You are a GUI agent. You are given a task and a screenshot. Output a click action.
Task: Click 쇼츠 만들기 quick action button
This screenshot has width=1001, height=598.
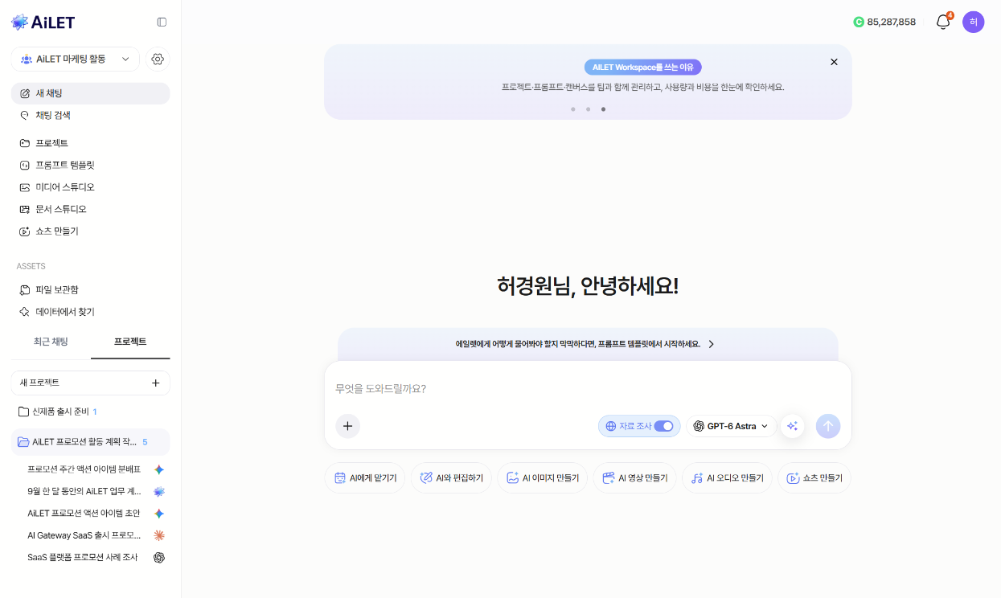tap(814, 477)
